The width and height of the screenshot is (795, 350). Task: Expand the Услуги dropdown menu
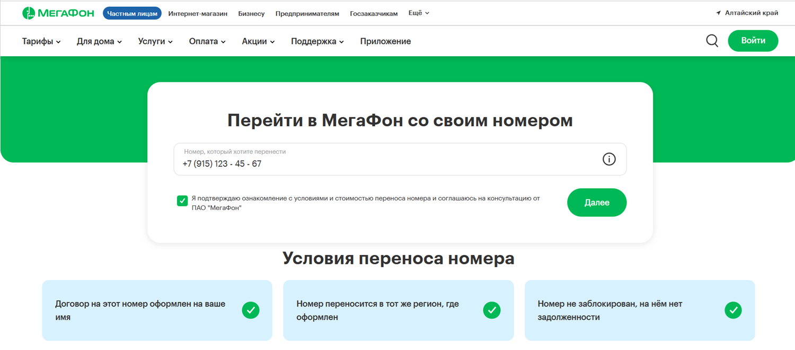pos(155,41)
